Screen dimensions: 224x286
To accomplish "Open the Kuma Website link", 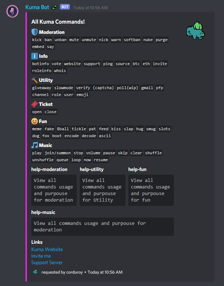I will (x=47, y=249).
